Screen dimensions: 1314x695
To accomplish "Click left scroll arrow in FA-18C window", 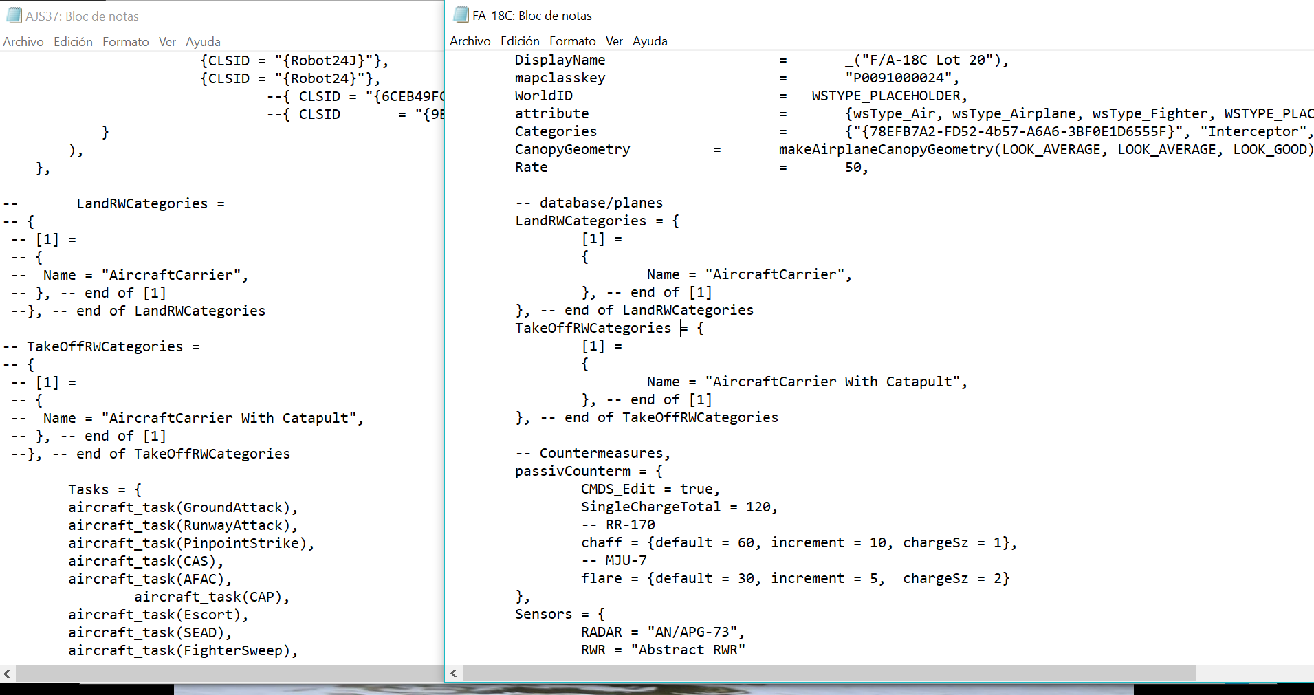I will coord(454,673).
